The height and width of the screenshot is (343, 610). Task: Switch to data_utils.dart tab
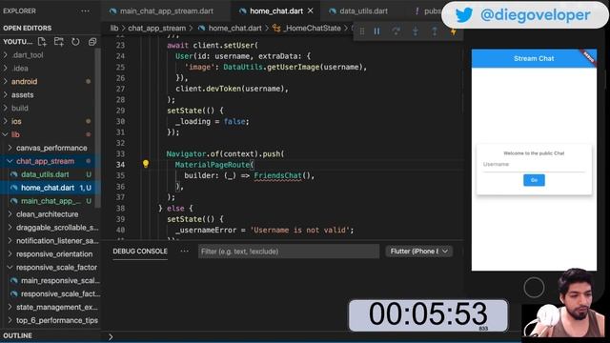(363, 11)
